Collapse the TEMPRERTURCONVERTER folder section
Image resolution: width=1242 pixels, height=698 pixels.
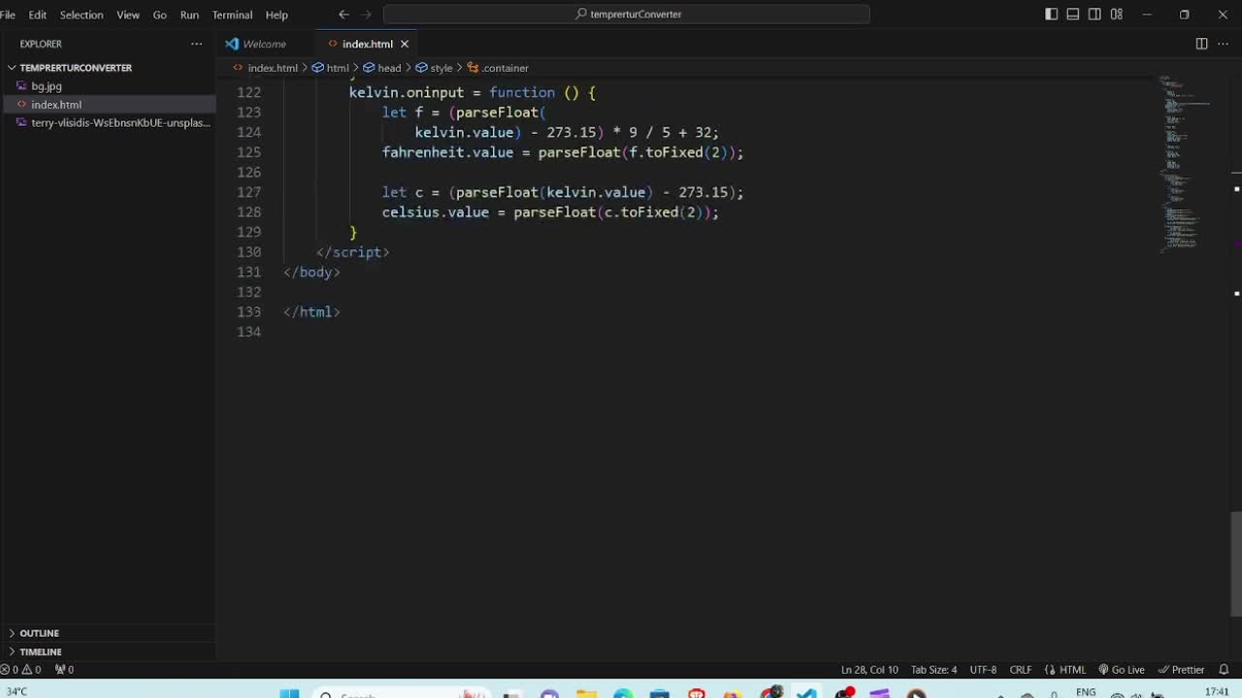click(x=76, y=68)
